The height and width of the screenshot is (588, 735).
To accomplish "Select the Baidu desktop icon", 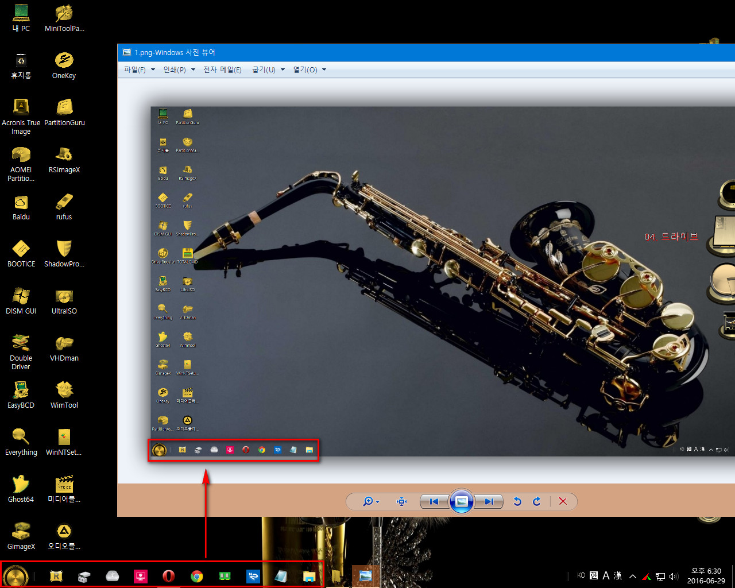I will pos(21,206).
